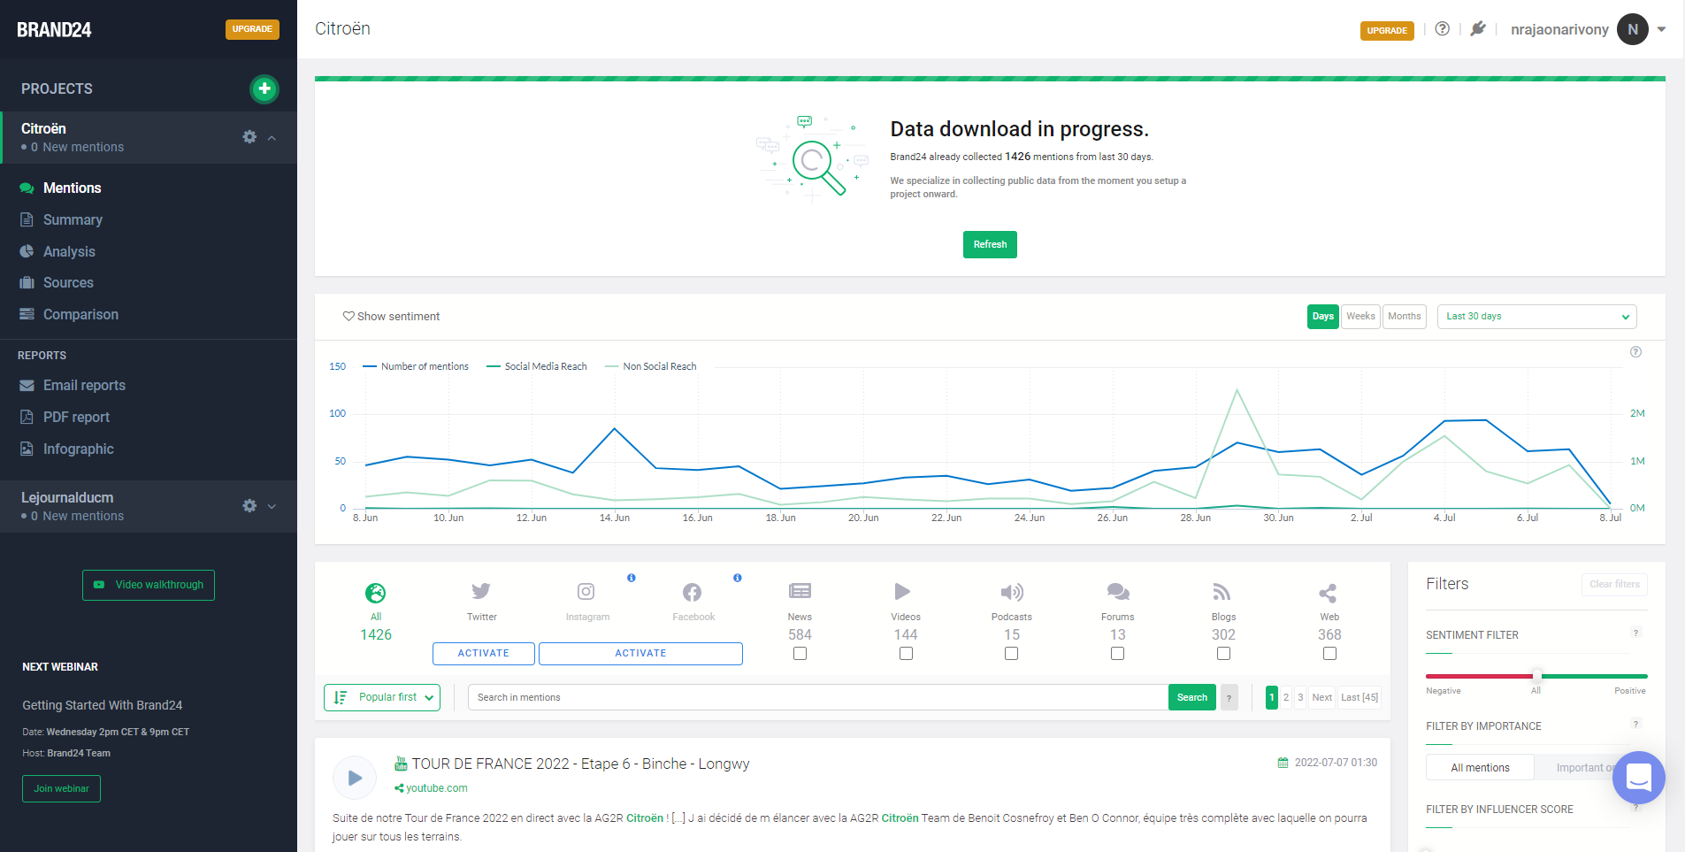Click Activate under Instagram and Facebook
The image size is (1685, 852).
tap(640, 653)
